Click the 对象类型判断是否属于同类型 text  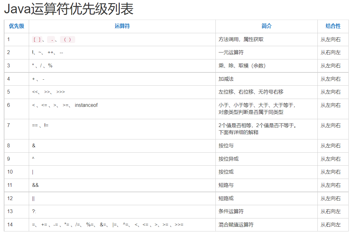point(251,112)
